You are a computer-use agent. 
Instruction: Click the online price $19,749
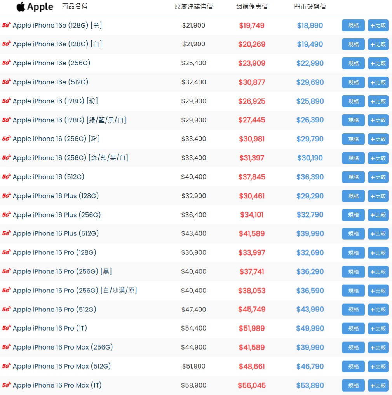tap(252, 26)
